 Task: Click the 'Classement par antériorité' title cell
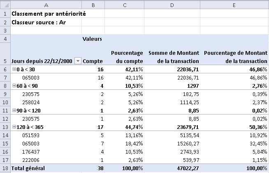[x=46, y=13]
